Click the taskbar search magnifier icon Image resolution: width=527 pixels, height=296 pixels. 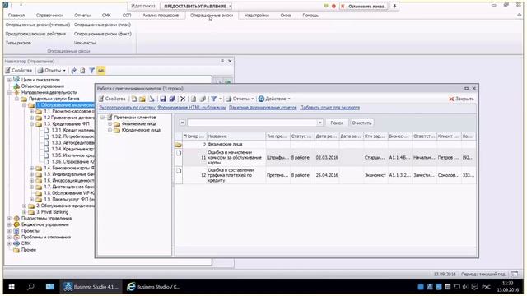point(30,287)
